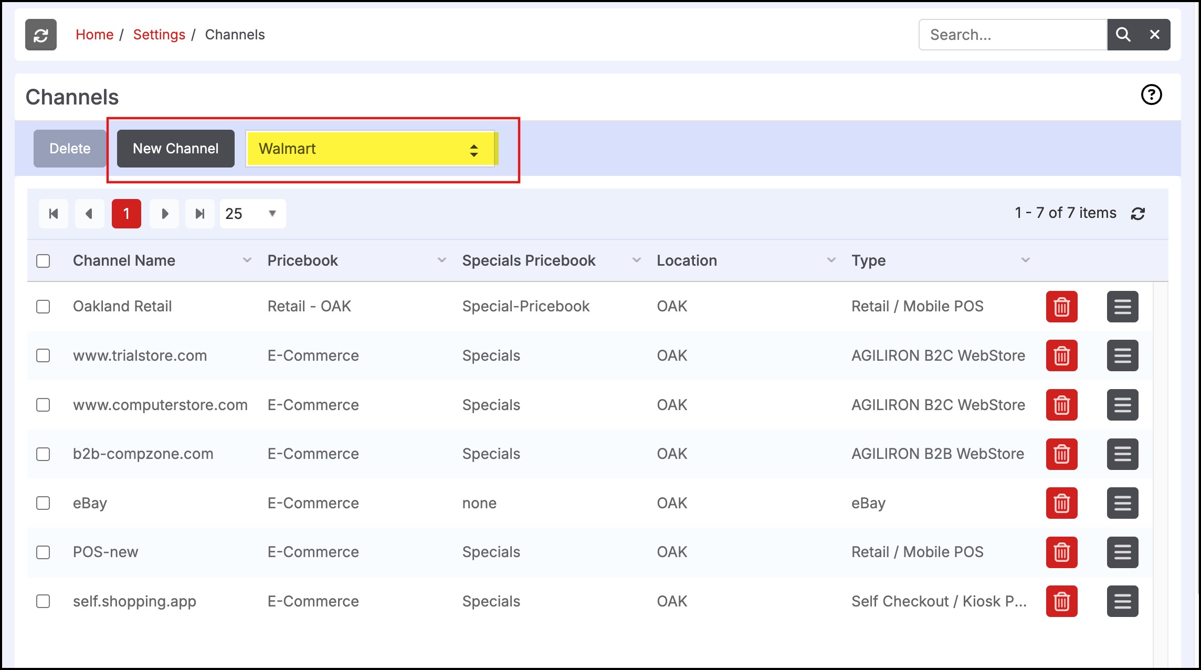Screen dimensions: 1201x670
Task: Navigate to Settings breadcrumb
Action: tap(159, 35)
